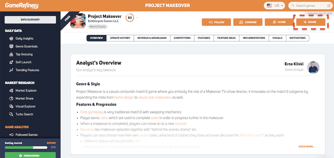Open Daily Insights from sidebar

[24, 38]
